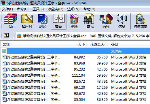
Task: Click the compressed size 35,758 cell
Action: pos(102,57)
